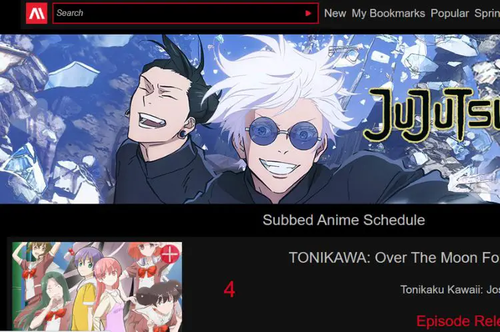Select the Subbed Anime Schedule heading
The image size is (500, 332).
point(344,220)
